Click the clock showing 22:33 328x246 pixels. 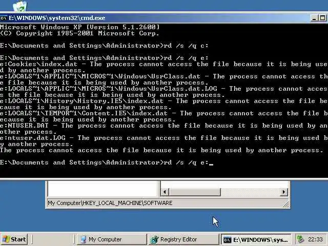(x=315, y=239)
